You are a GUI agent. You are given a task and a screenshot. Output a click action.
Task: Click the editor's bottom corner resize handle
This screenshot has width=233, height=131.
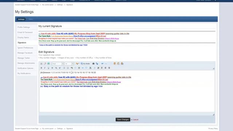click(x=214, y=115)
